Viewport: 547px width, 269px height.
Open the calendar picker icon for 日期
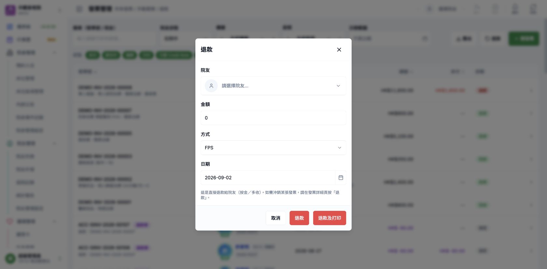341,178
